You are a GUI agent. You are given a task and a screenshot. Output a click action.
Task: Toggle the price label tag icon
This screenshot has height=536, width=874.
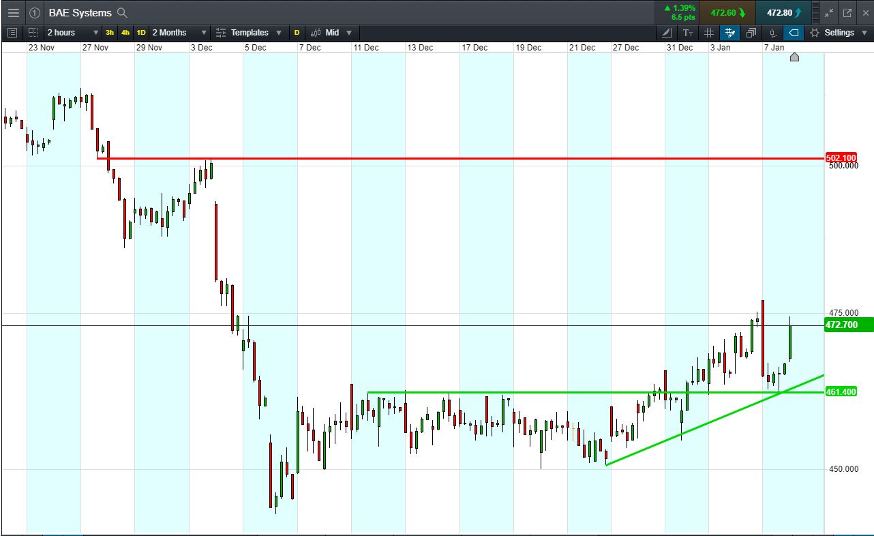pyautogui.click(x=794, y=33)
